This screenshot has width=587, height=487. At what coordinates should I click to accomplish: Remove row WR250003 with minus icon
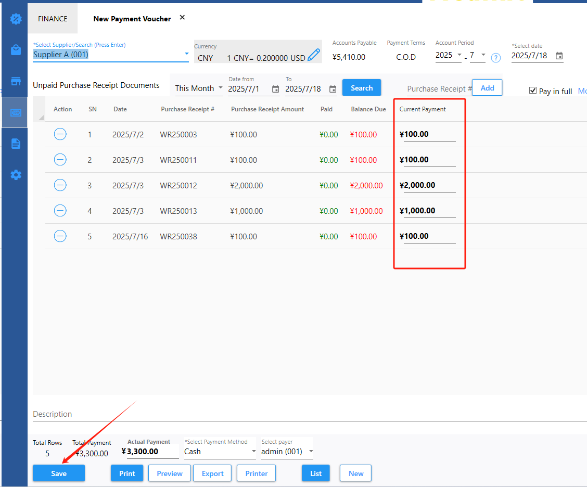60,134
